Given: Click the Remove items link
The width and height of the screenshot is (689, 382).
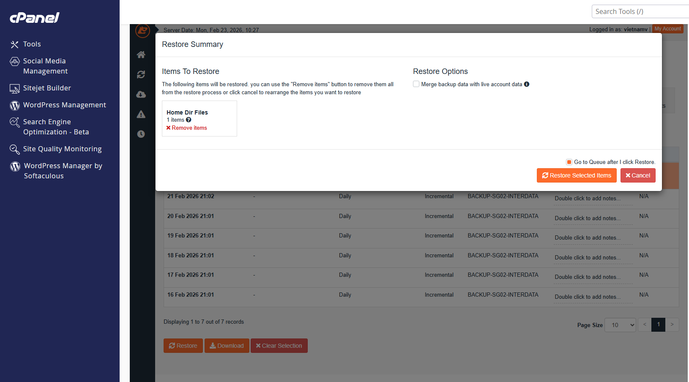Looking at the screenshot, I should pyautogui.click(x=187, y=128).
